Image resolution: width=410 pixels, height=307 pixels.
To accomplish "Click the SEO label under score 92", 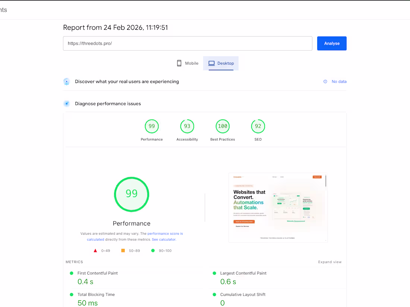I will 258,140.
